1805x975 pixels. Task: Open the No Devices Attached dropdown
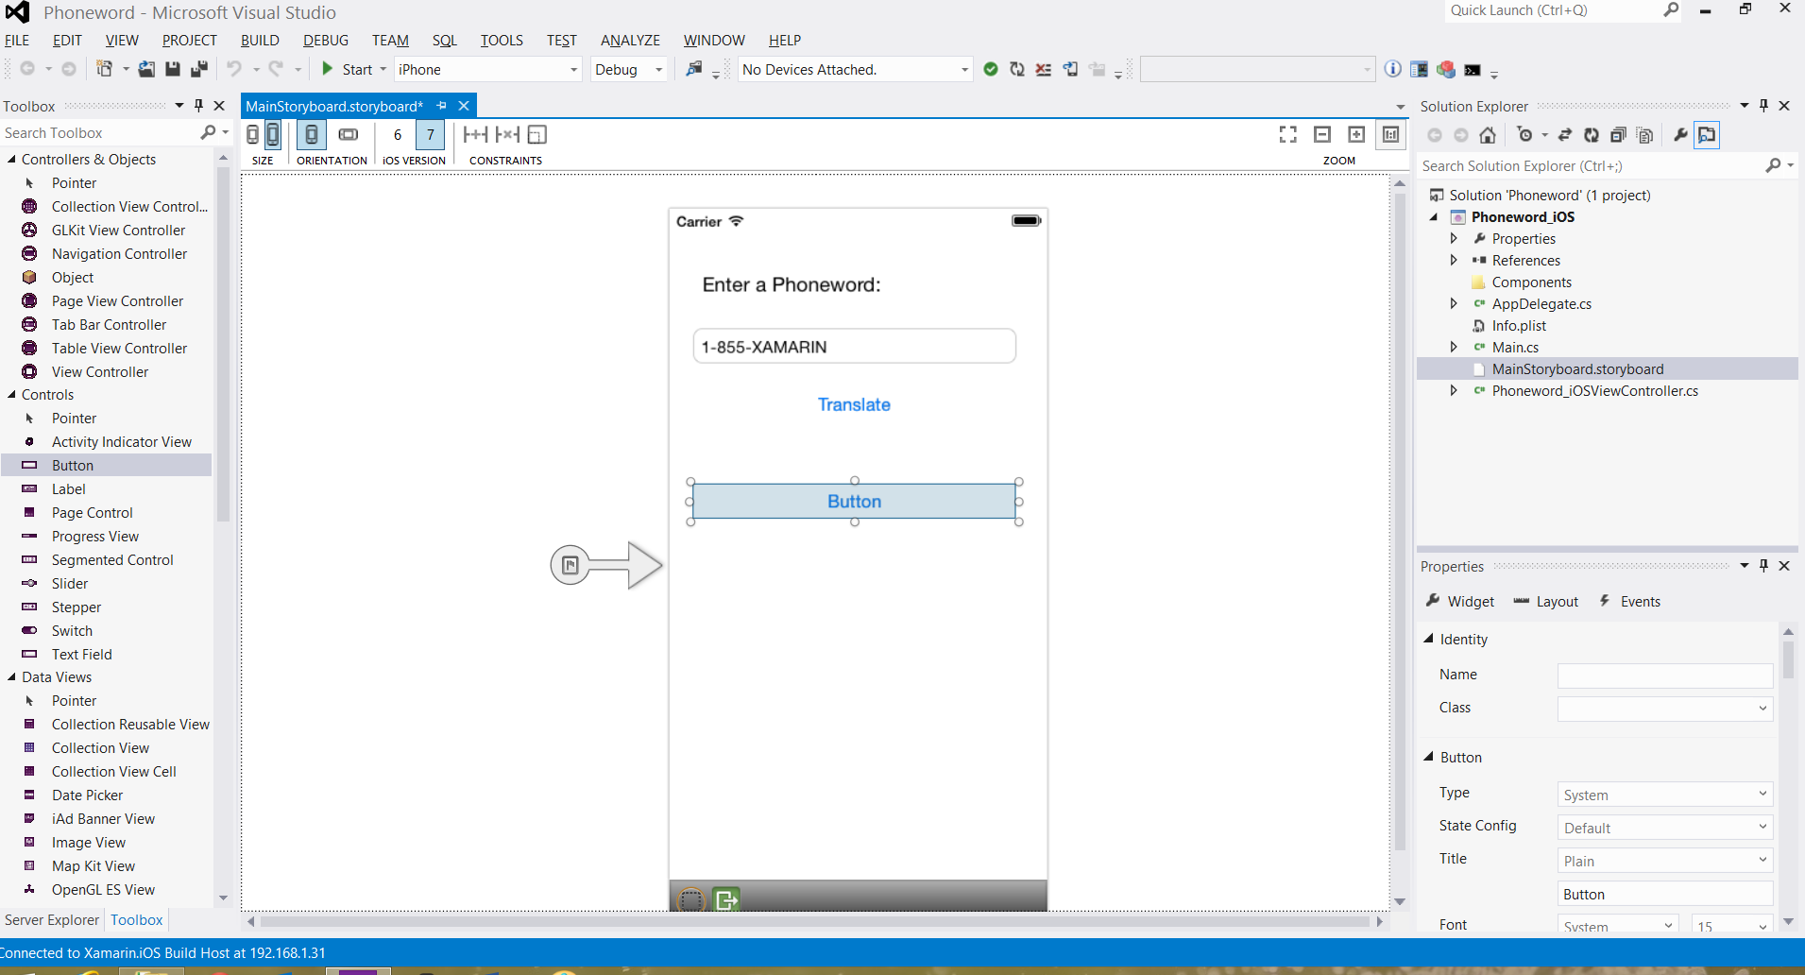pyautogui.click(x=855, y=70)
